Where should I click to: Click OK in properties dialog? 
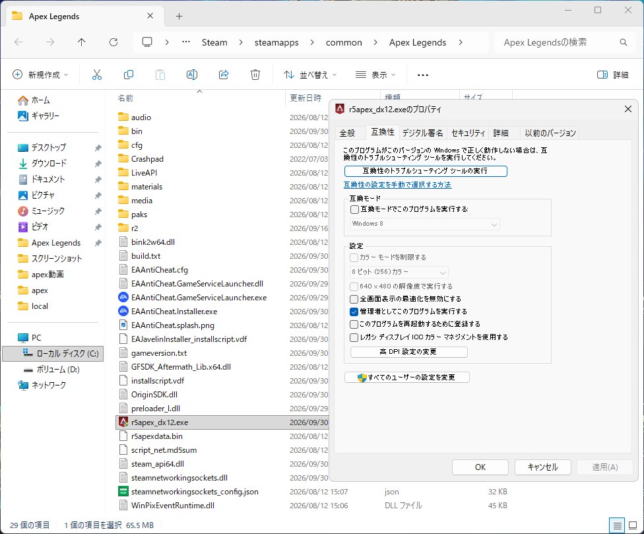[x=480, y=467]
